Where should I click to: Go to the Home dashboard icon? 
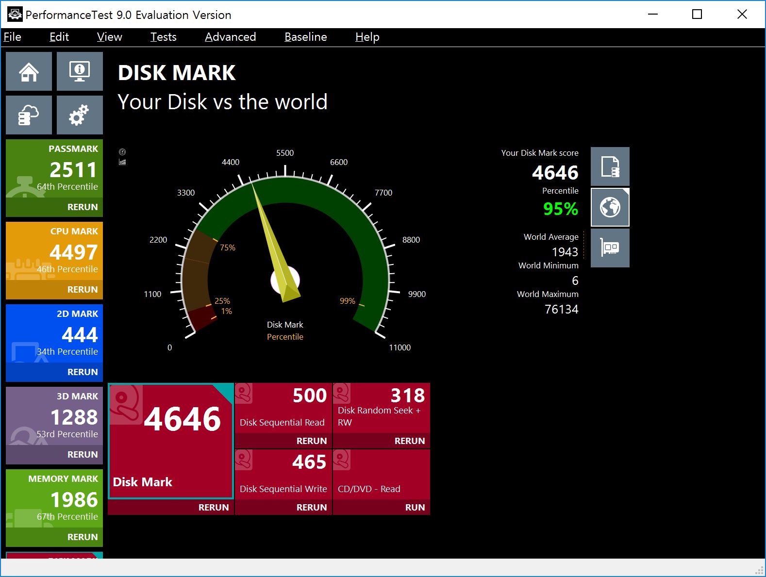(x=29, y=71)
